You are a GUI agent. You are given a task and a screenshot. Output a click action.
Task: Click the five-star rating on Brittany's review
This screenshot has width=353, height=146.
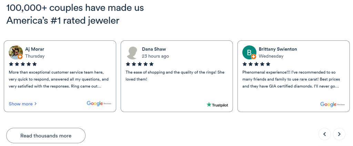(x=256, y=64)
